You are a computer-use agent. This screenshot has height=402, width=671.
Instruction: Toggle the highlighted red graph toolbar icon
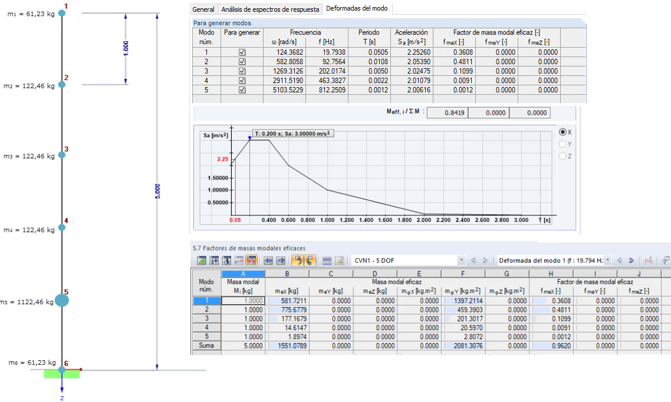pos(251,260)
